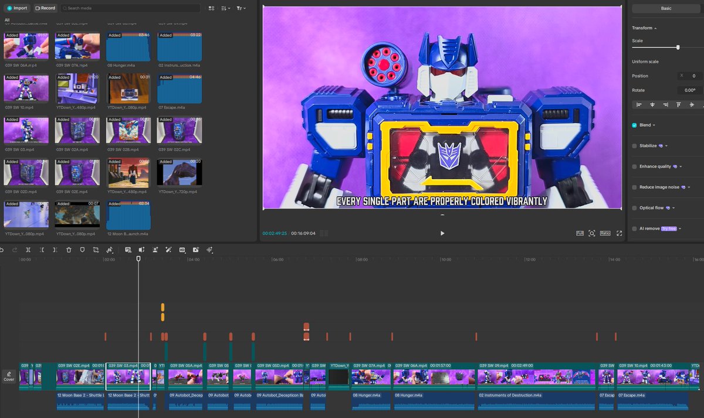Screen dimensions: 704x418
Task: Open the remove background person icon
Action: coord(155,250)
